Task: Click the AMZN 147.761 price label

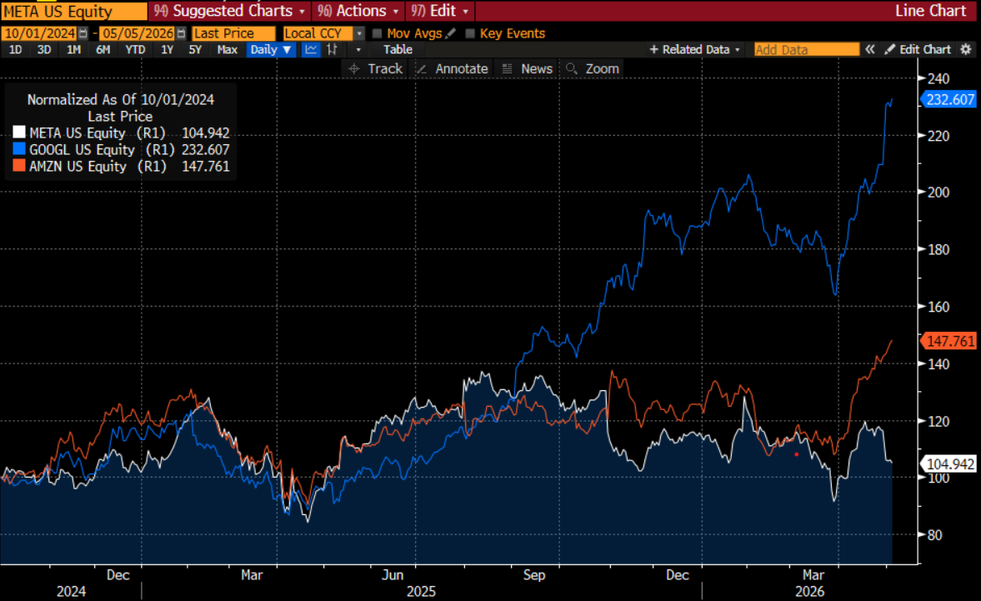Action: [948, 341]
